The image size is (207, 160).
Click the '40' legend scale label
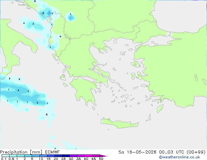(86, 159)
